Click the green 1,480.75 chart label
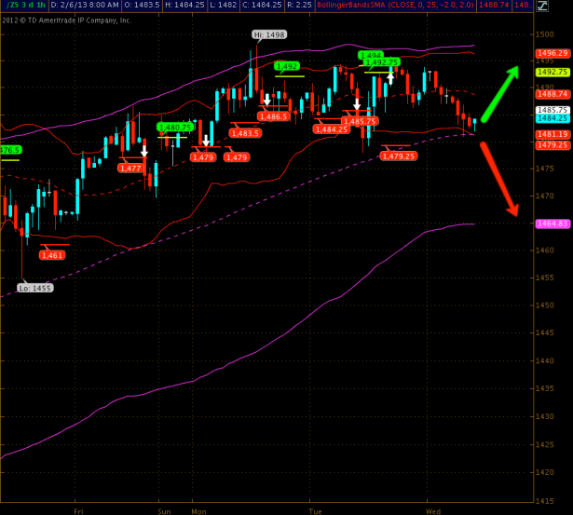The width and height of the screenshot is (573, 515). 174,127
